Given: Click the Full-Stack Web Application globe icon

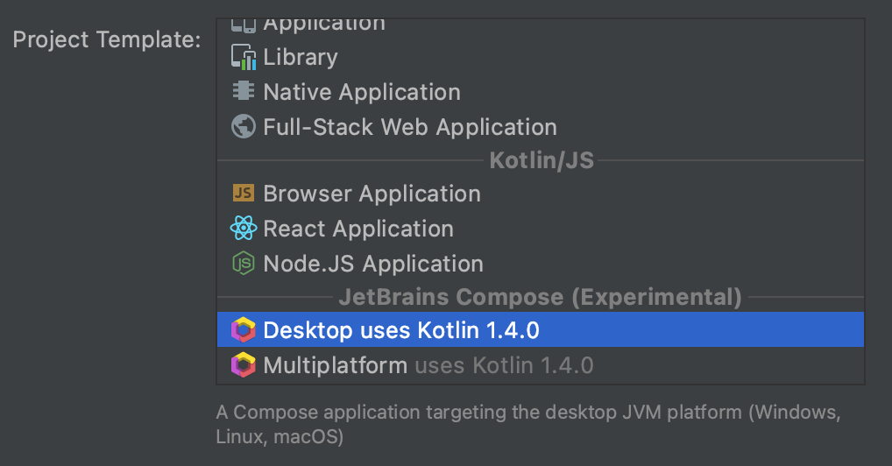Looking at the screenshot, I should [244, 126].
